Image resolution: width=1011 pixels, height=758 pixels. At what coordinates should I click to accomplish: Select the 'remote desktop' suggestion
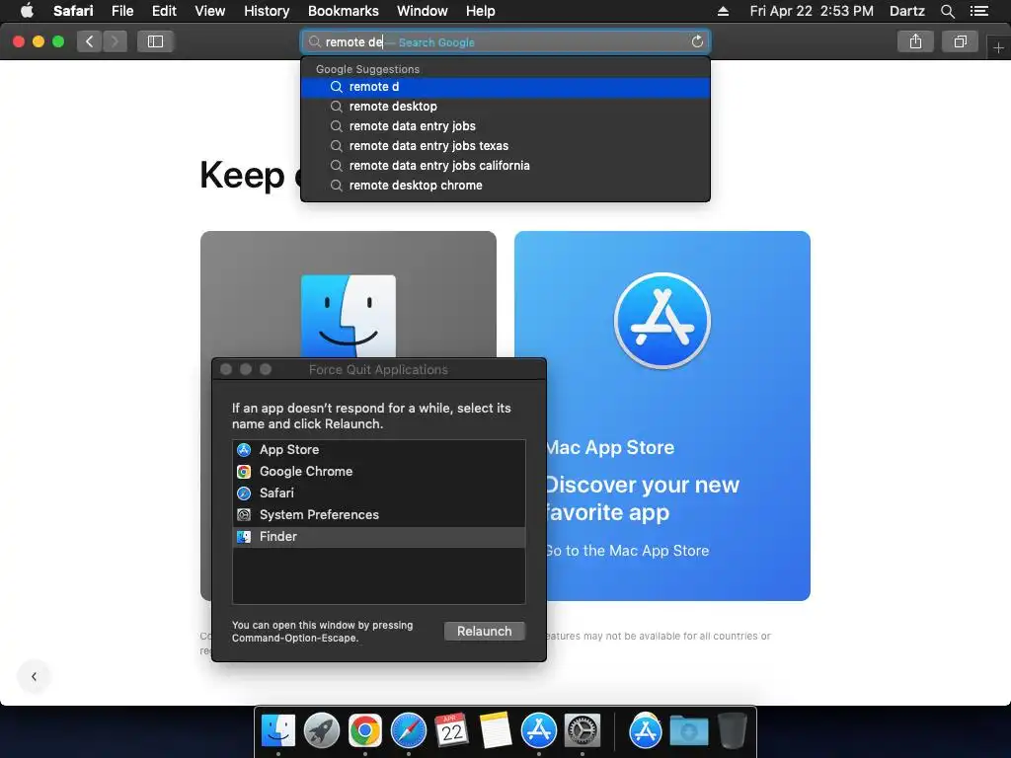505,107
